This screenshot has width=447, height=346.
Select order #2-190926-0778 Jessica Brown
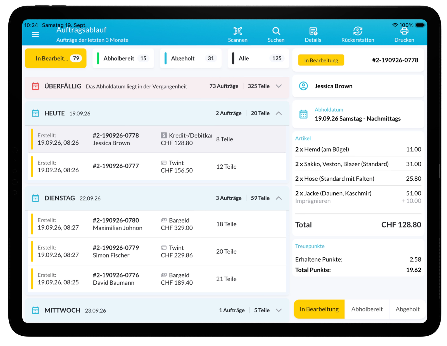157,139
